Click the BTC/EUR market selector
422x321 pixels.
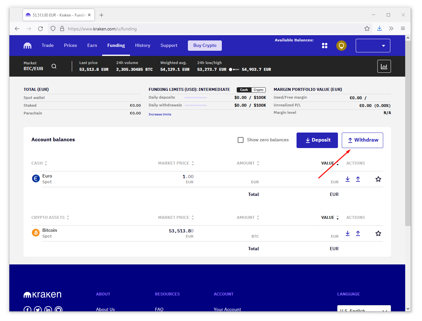[33, 66]
